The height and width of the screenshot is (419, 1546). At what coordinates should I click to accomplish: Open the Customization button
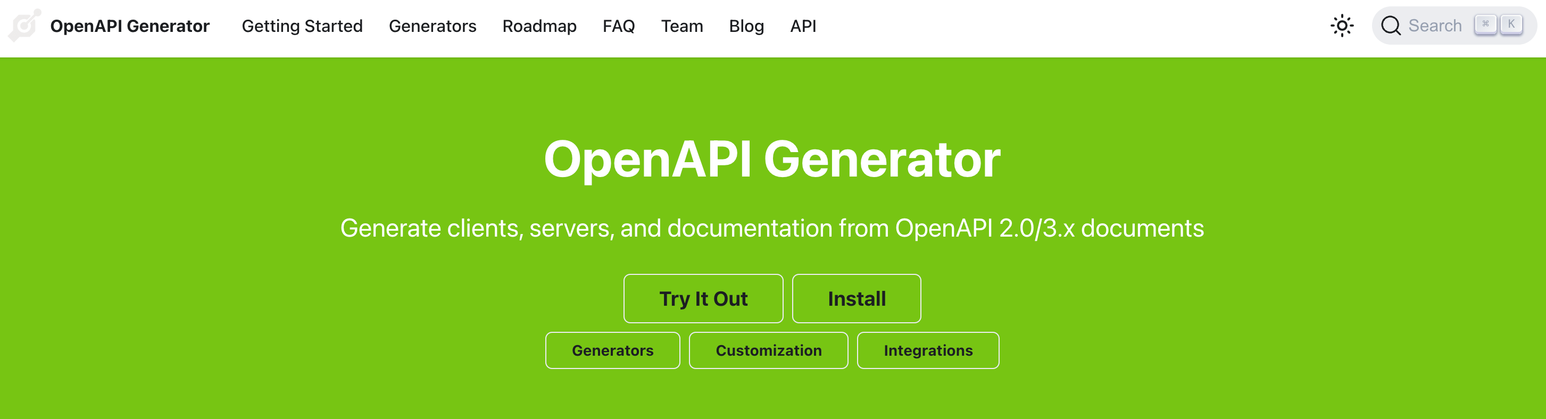point(768,350)
